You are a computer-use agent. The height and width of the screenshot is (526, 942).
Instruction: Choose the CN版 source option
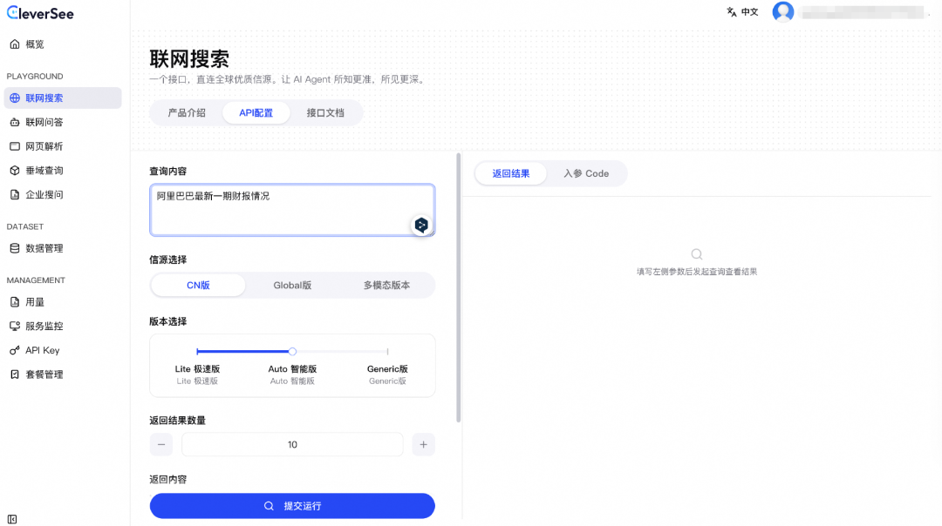(198, 285)
